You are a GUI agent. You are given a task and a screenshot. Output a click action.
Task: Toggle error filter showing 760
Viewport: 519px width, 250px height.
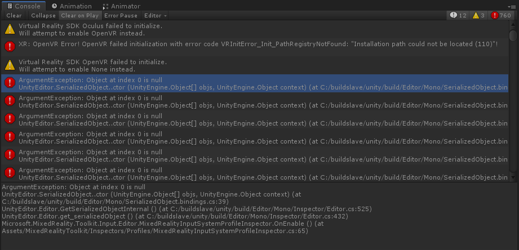tap(501, 16)
